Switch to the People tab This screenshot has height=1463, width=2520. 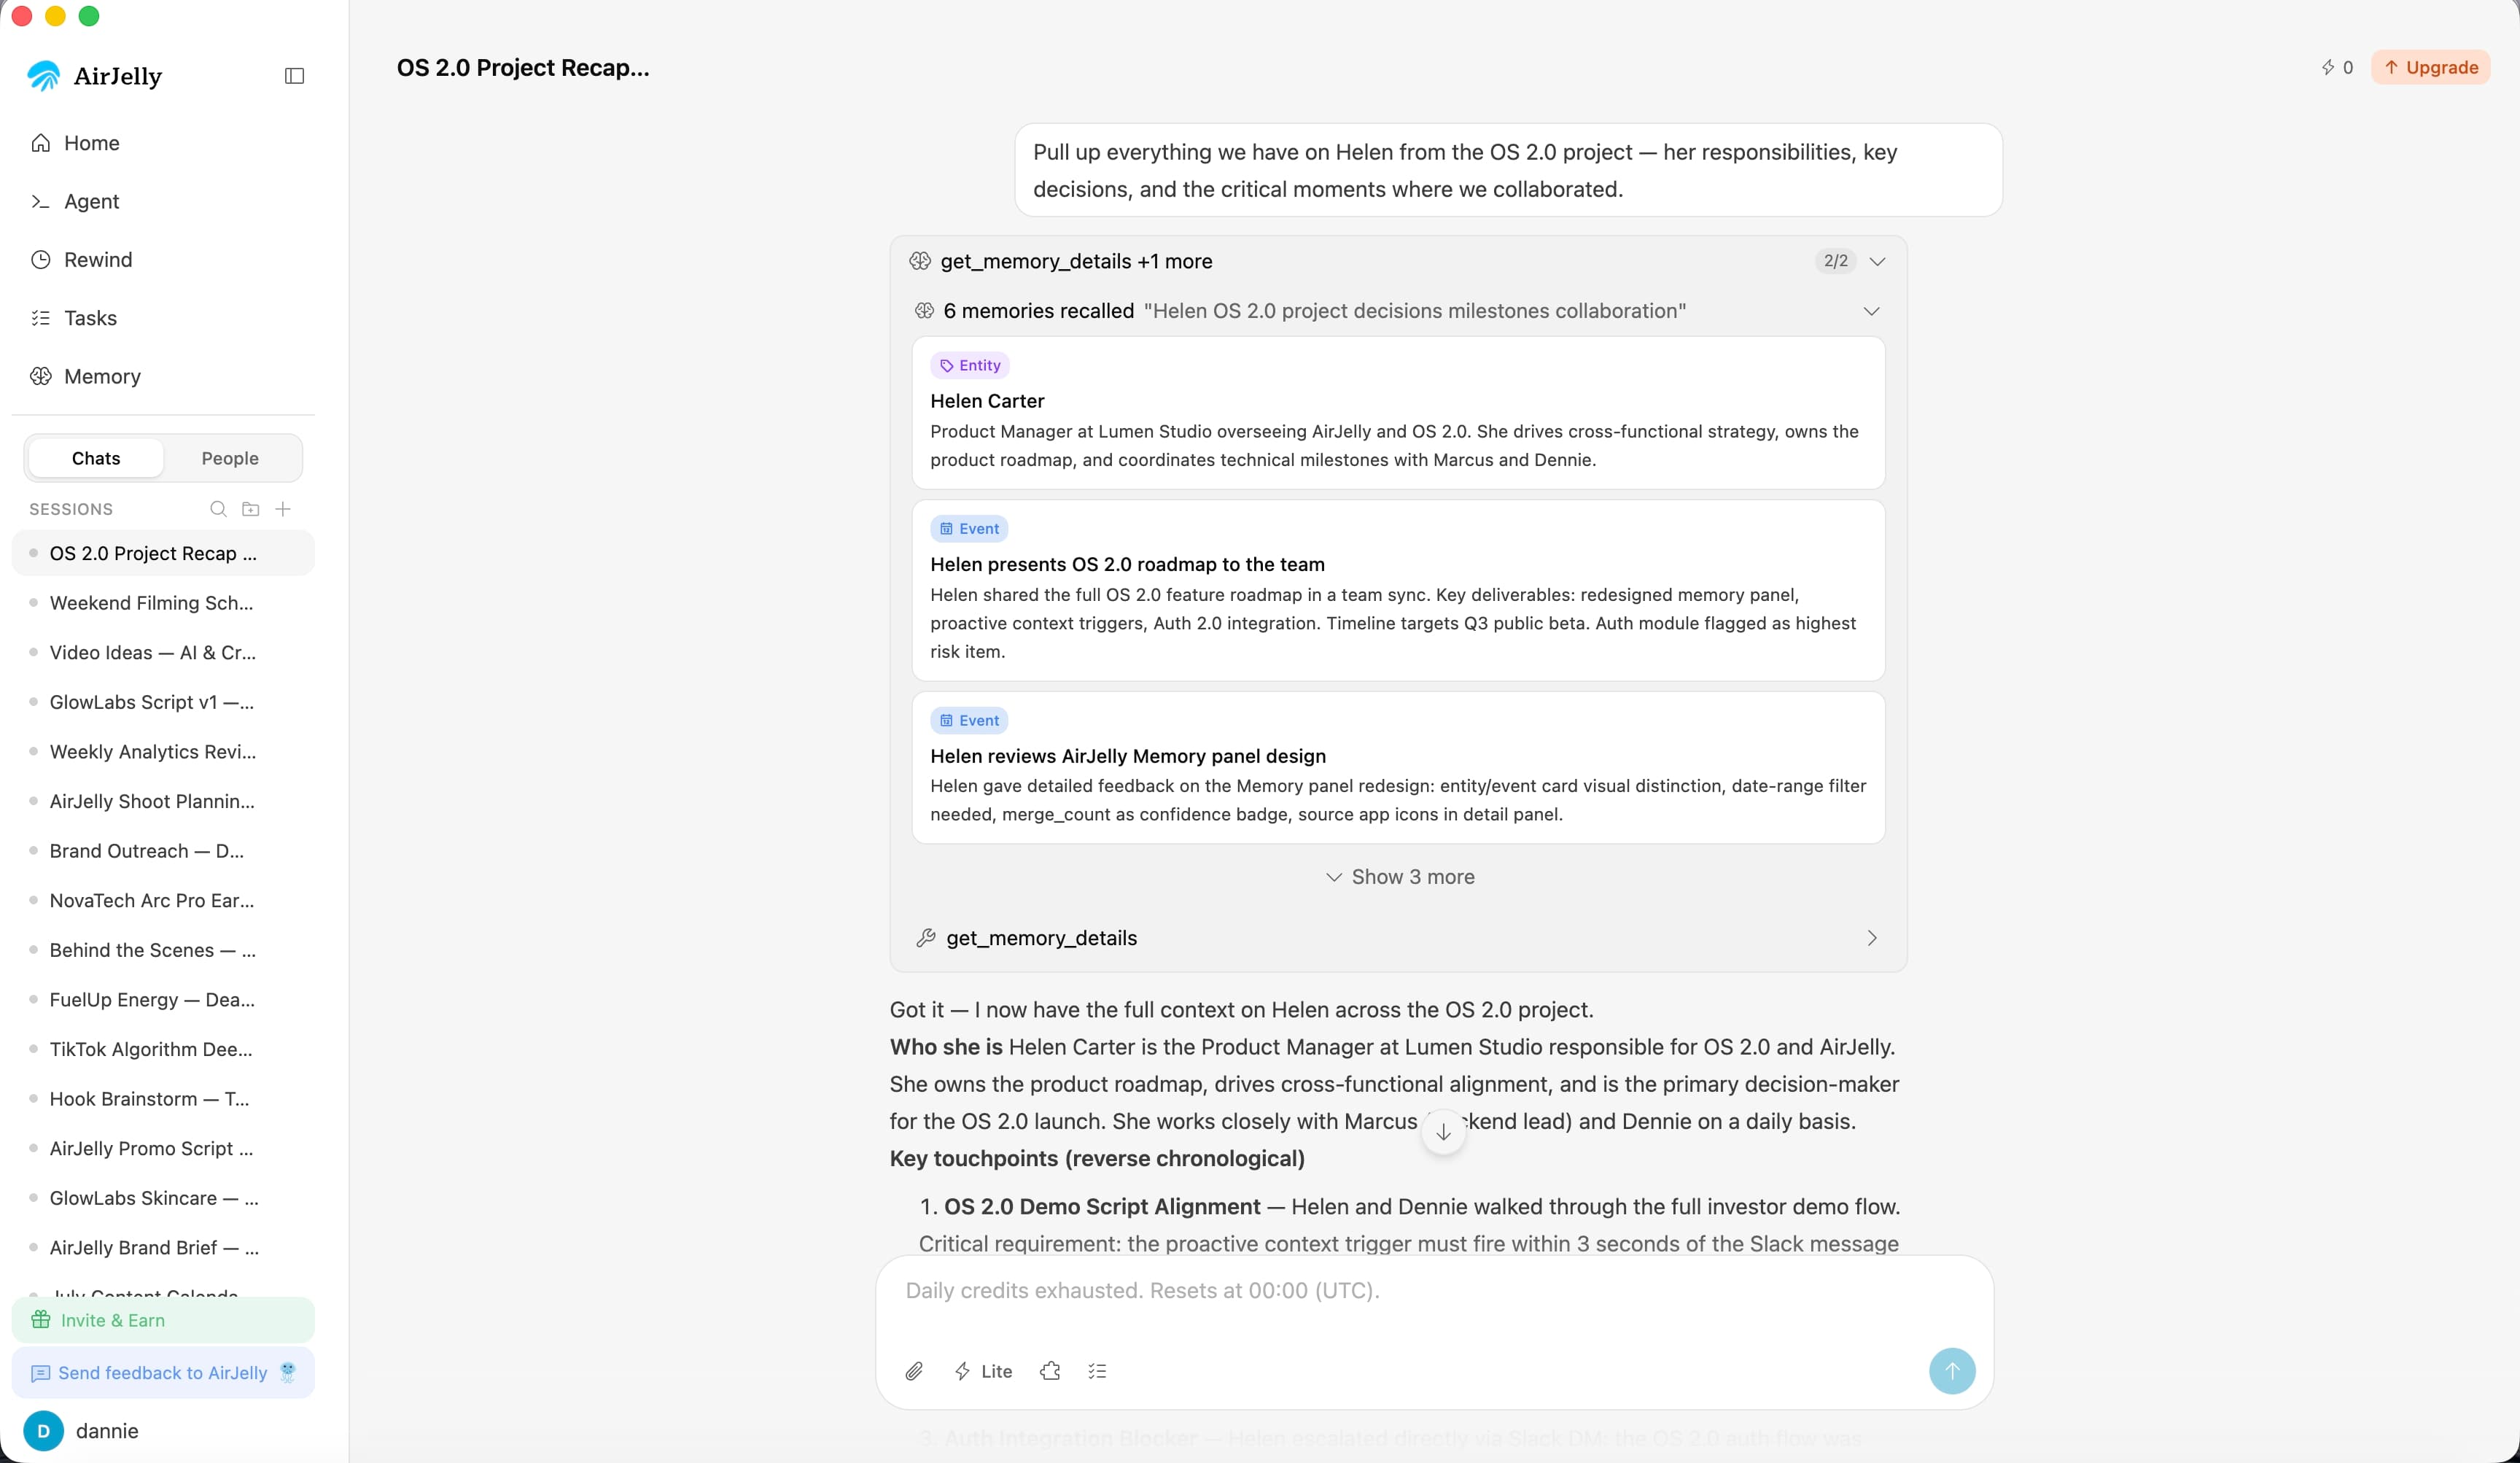point(230,458)
